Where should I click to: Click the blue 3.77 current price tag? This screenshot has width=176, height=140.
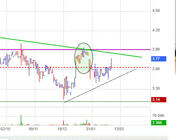[x=159, y=59]
